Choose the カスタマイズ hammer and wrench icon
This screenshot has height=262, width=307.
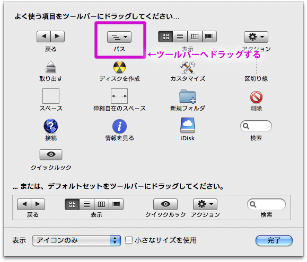(187, 67)
